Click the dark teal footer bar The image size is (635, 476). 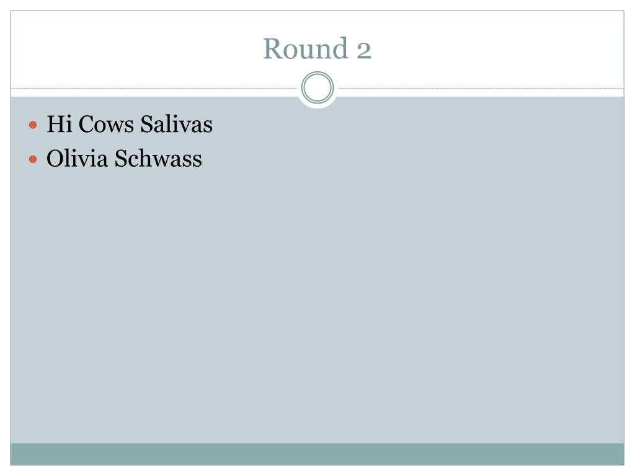tap(317, 454)
